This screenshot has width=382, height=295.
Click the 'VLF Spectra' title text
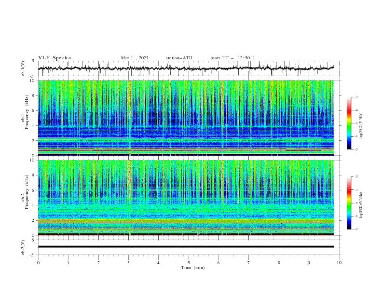point(55,58)
